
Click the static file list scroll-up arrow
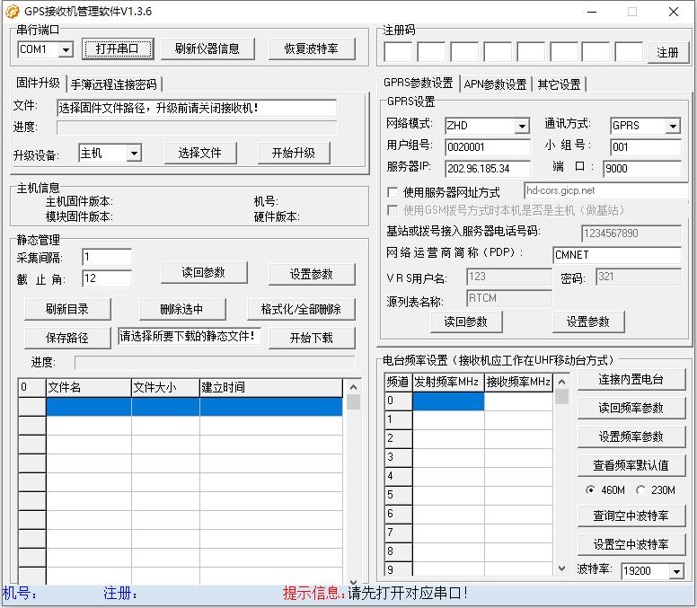[353, 387]
